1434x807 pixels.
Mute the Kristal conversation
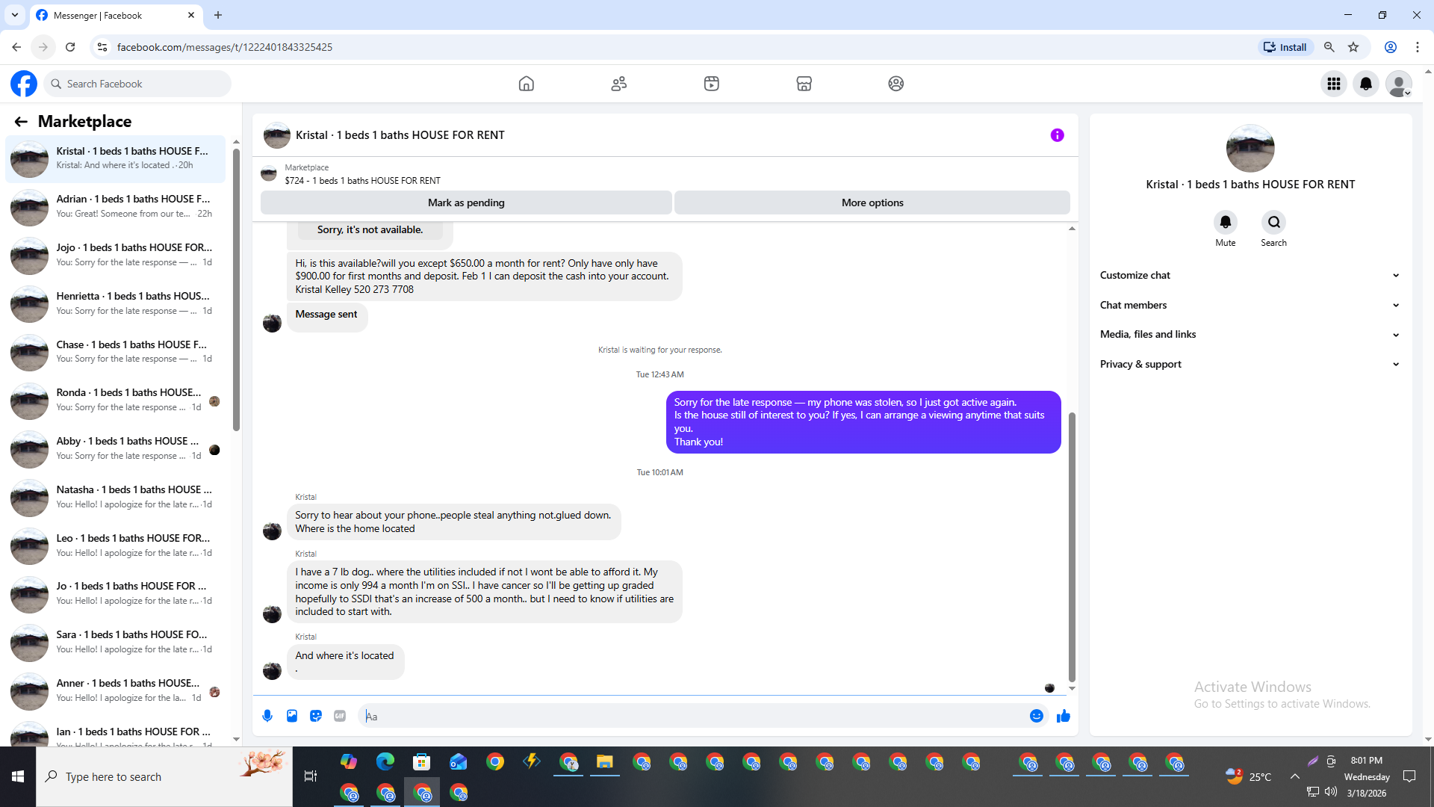coord(1225,223)
